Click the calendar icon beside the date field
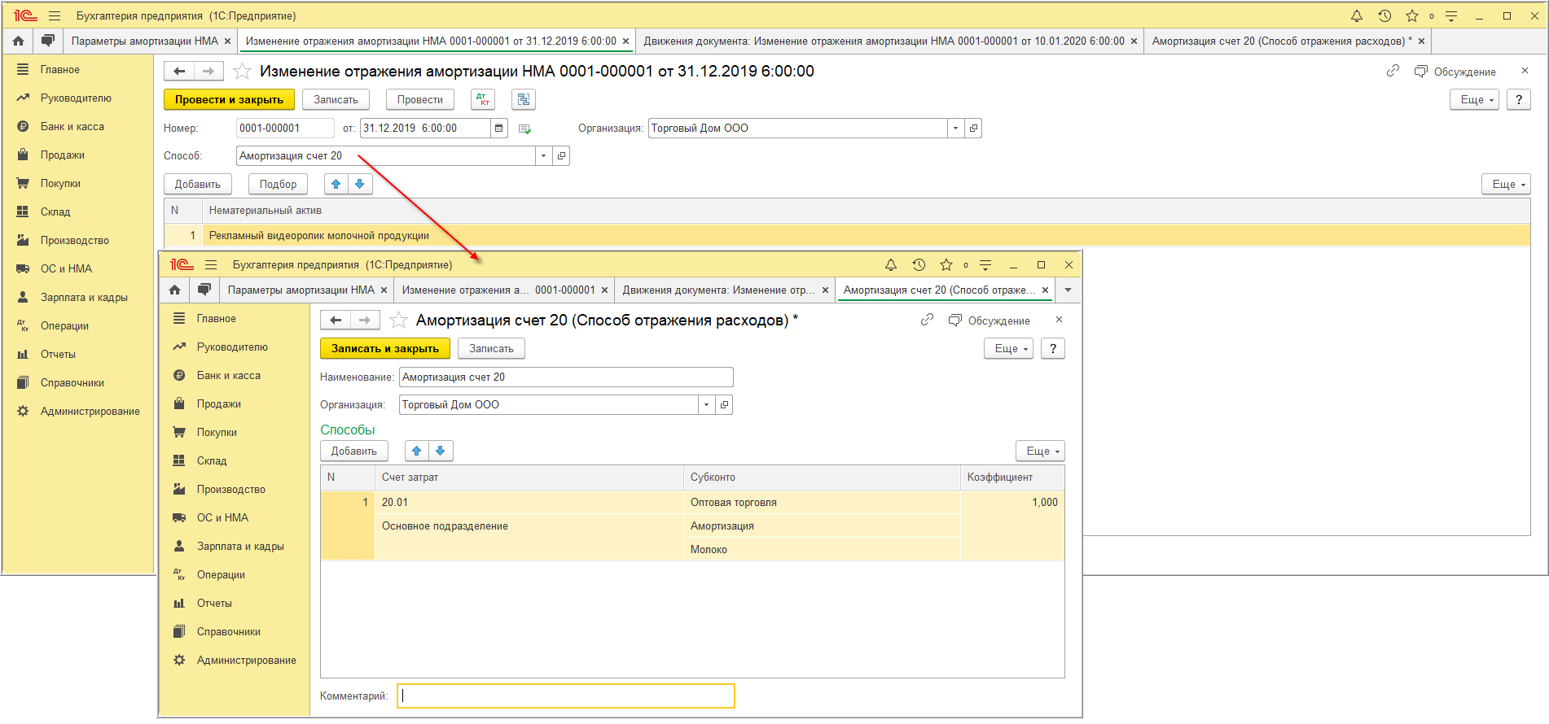Viewport: 1549px width, 724px height. 499,129
